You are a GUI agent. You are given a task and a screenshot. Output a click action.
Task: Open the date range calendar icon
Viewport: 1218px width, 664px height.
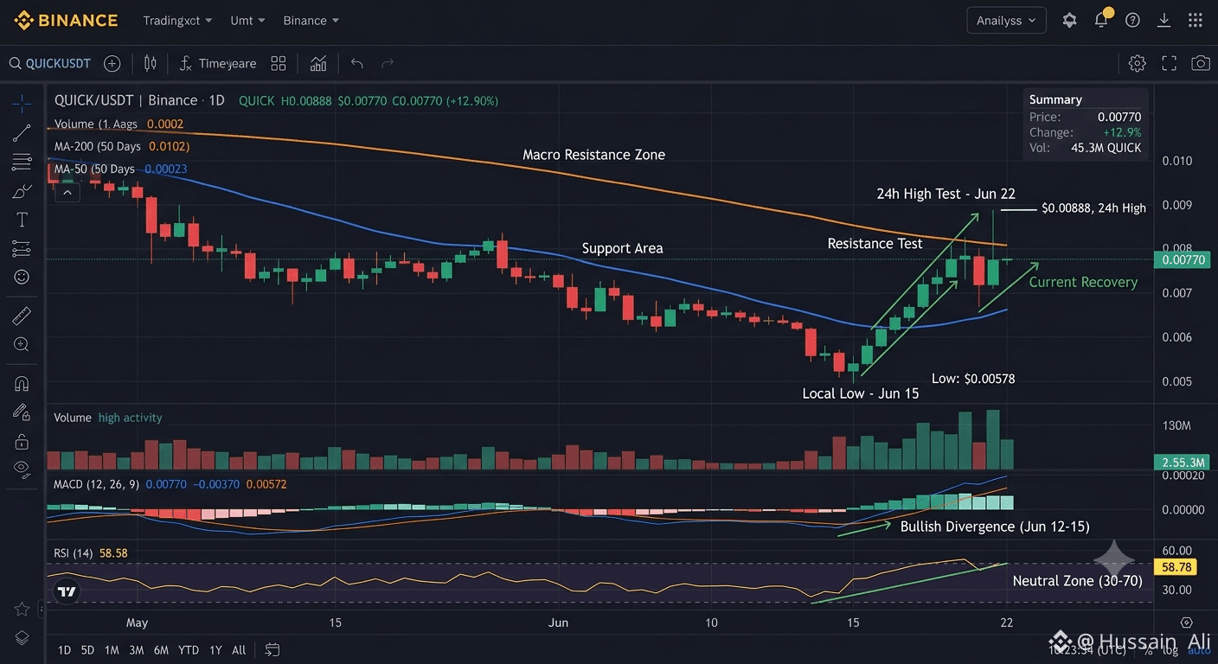click(272, 649)
